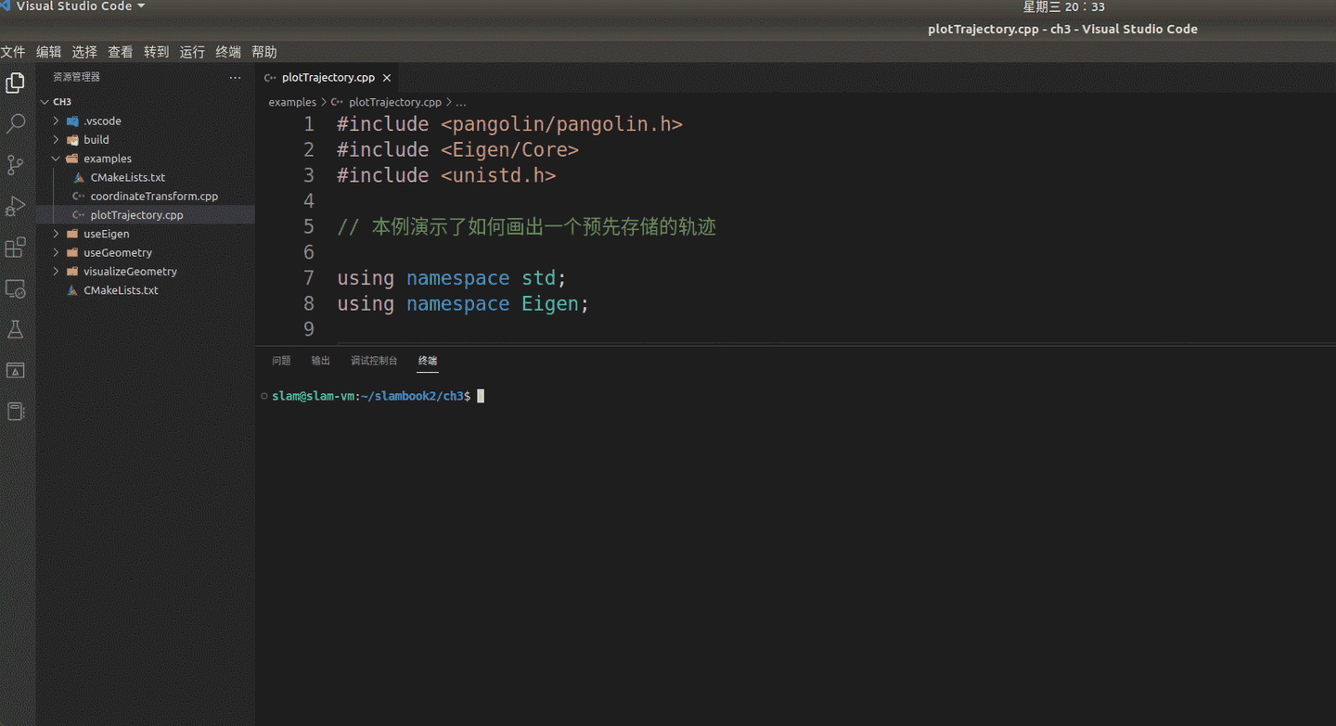
Task: Open the Extensions view
Action: click(x=15, y=248)
